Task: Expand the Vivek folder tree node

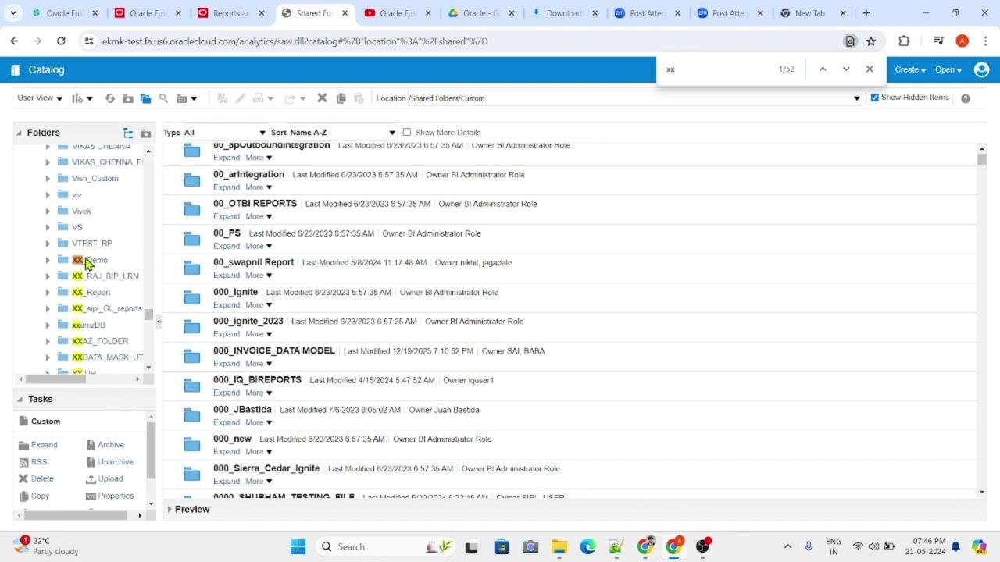Action: point(48,212)
